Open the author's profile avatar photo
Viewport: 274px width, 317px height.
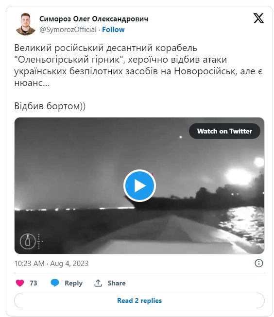26,24
